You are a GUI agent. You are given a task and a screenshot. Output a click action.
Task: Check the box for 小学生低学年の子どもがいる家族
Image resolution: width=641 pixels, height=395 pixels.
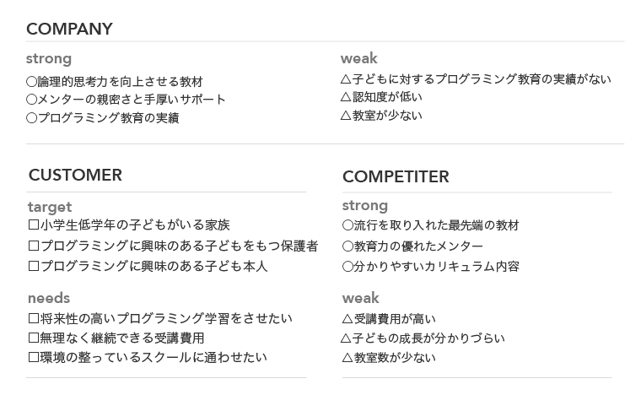pos(34,225)
